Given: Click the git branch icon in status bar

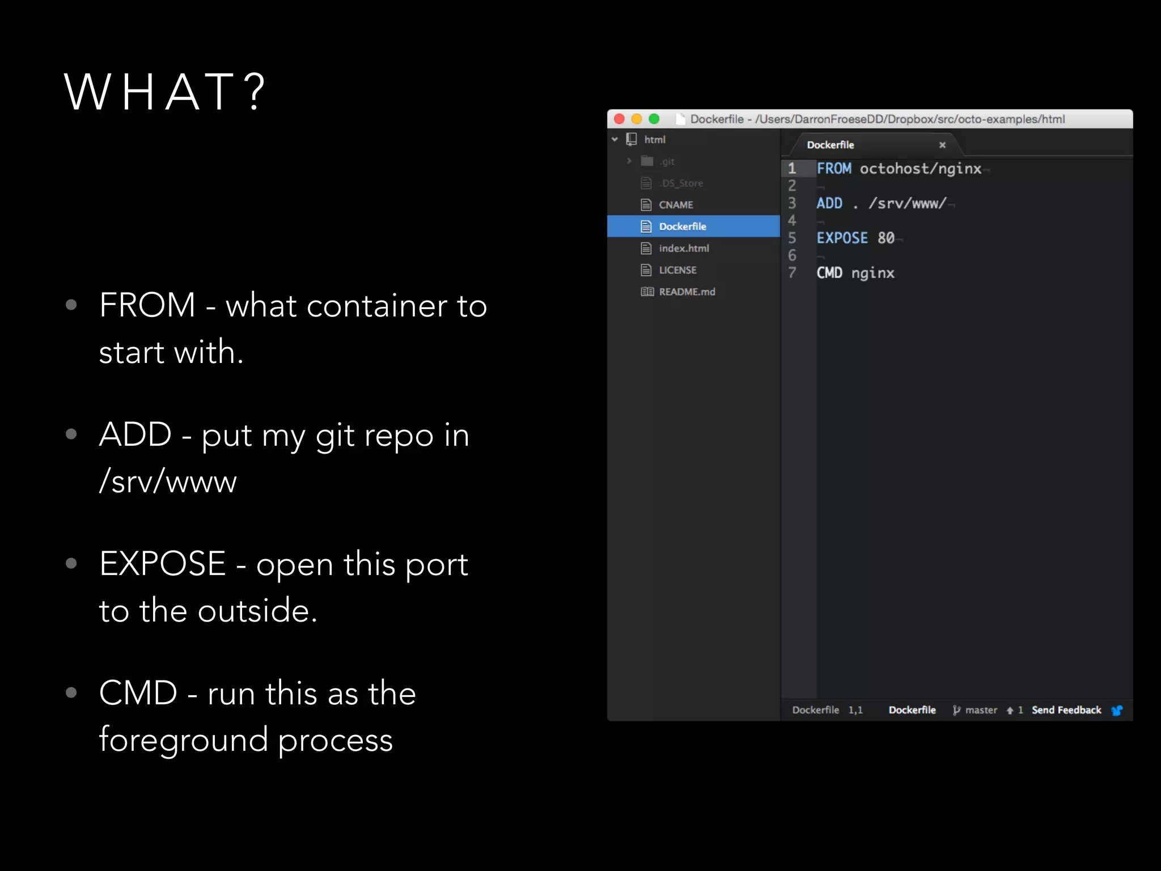Looking at the screenshot, I should 956,710.
